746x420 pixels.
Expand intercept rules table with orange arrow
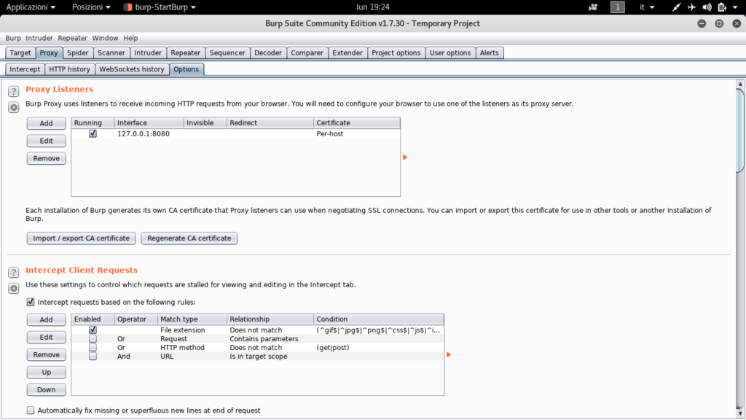tap(449, 355)
